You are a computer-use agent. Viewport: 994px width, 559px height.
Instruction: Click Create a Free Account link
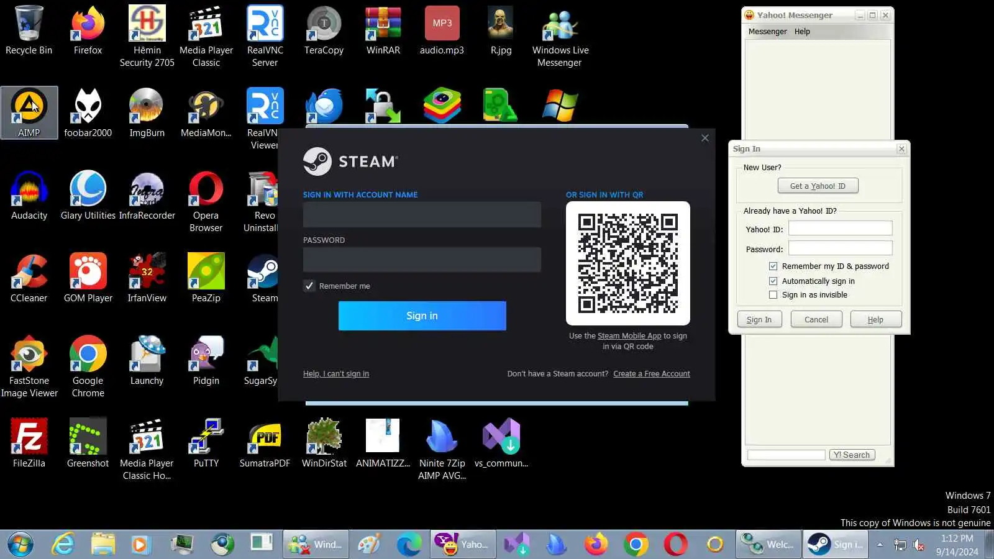(x=652, y=374)
